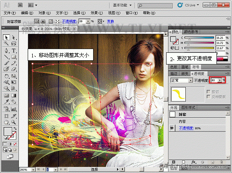Select the Scale tool

click(x=13, y=76)
